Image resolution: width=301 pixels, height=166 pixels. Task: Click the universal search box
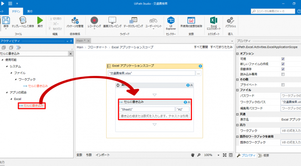(273, 11)
